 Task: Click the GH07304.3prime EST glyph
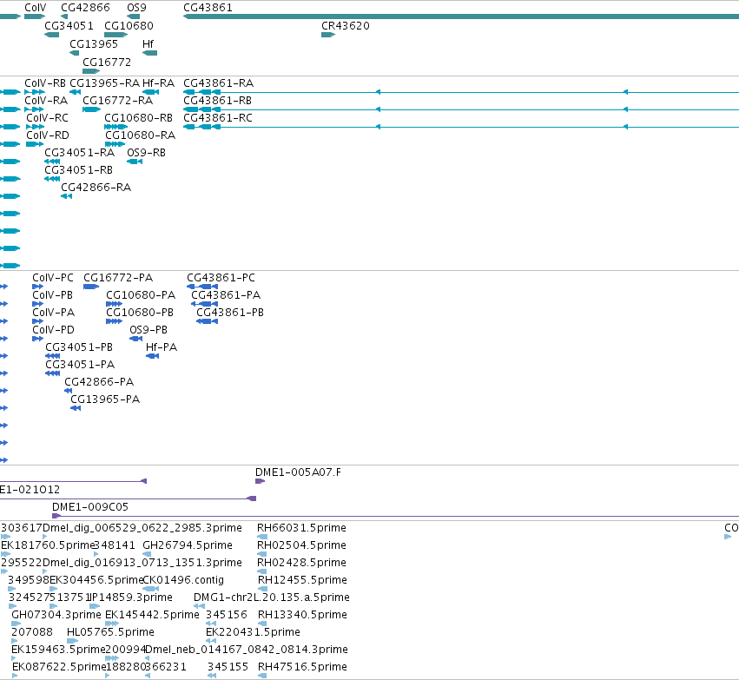point(16,624)
